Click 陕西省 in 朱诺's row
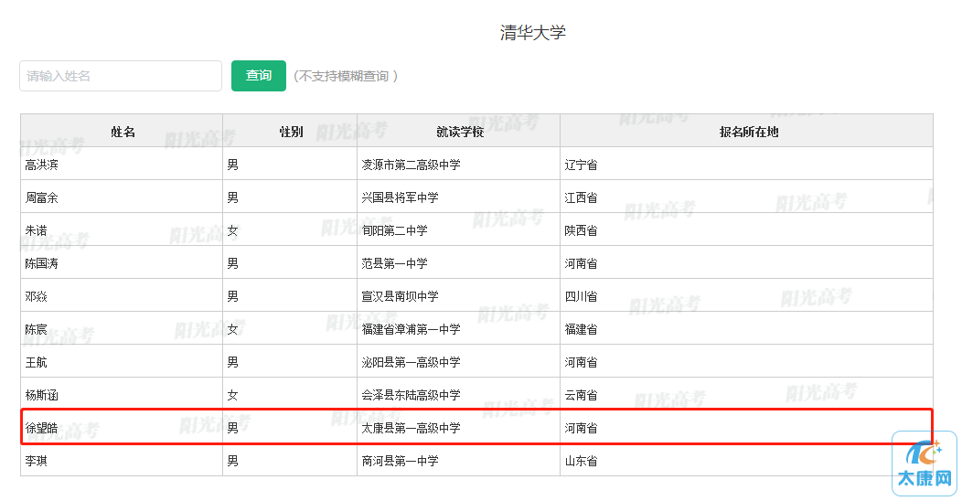Screen dimensions: 962x501 (581, 230)
